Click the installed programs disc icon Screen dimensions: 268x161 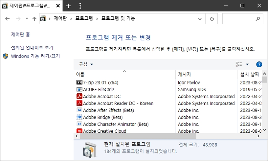click(x=89, y=150)
